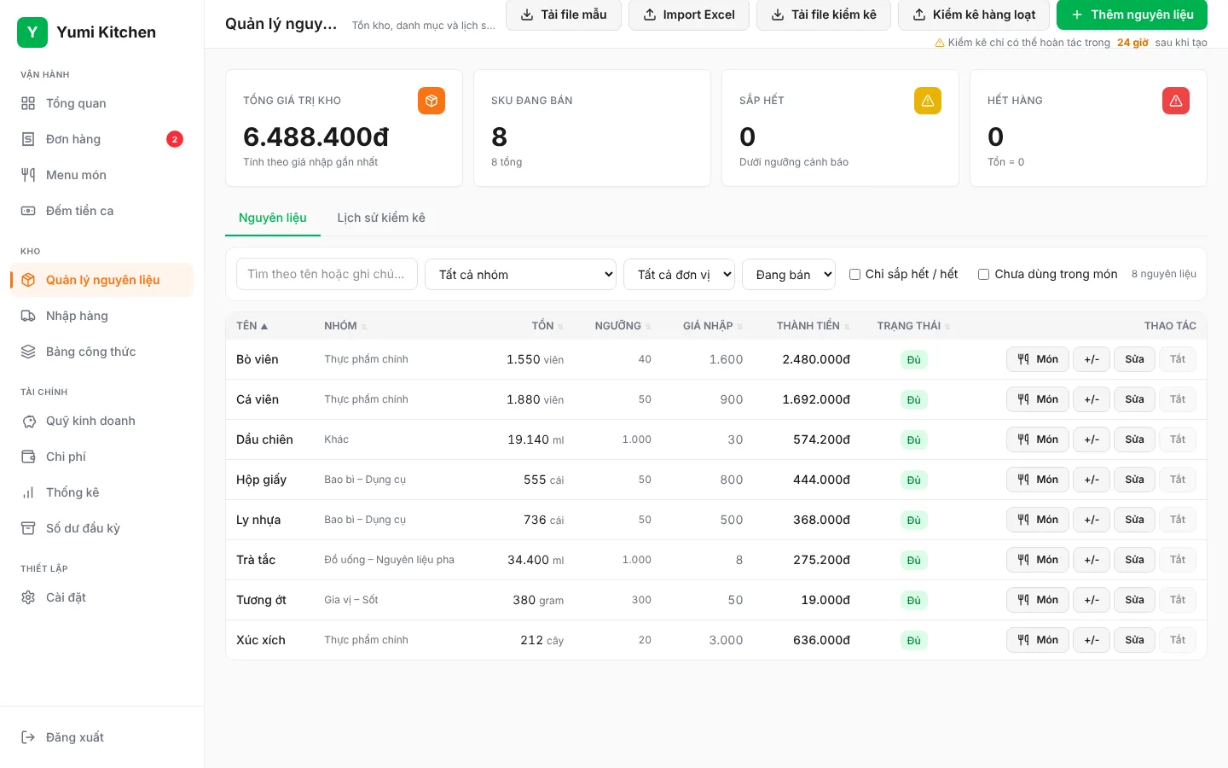
Task: Click the Số dư đầu kỳ archive icon
Action: point(28,528)
